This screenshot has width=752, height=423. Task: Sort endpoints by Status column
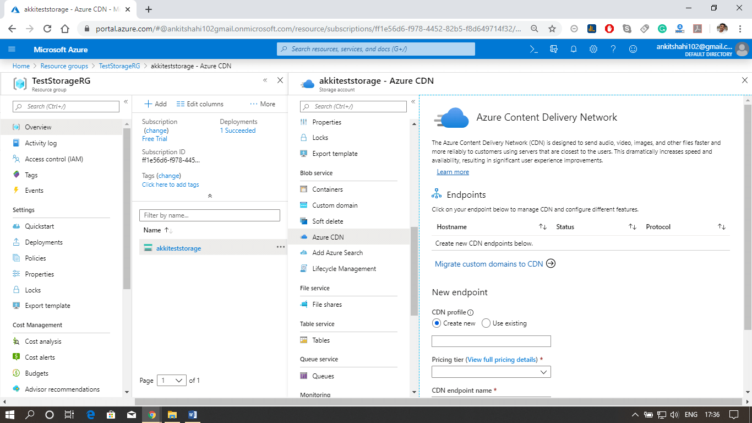click(x=632, y=227)
